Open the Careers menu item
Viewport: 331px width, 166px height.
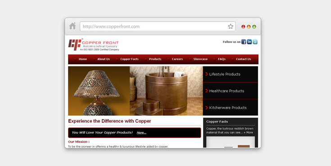point(177,59)
